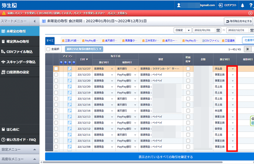Viewport: 254px width, 164px height.
Task: Open the calendar picker for 2022/01/01
Action: pyautogui.click(x=218, y=30)
